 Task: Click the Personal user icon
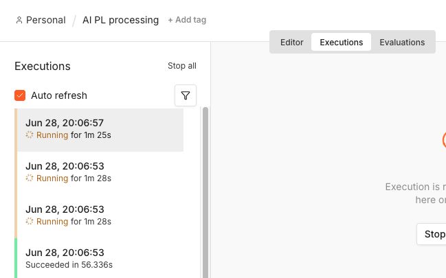click(19, 20)
